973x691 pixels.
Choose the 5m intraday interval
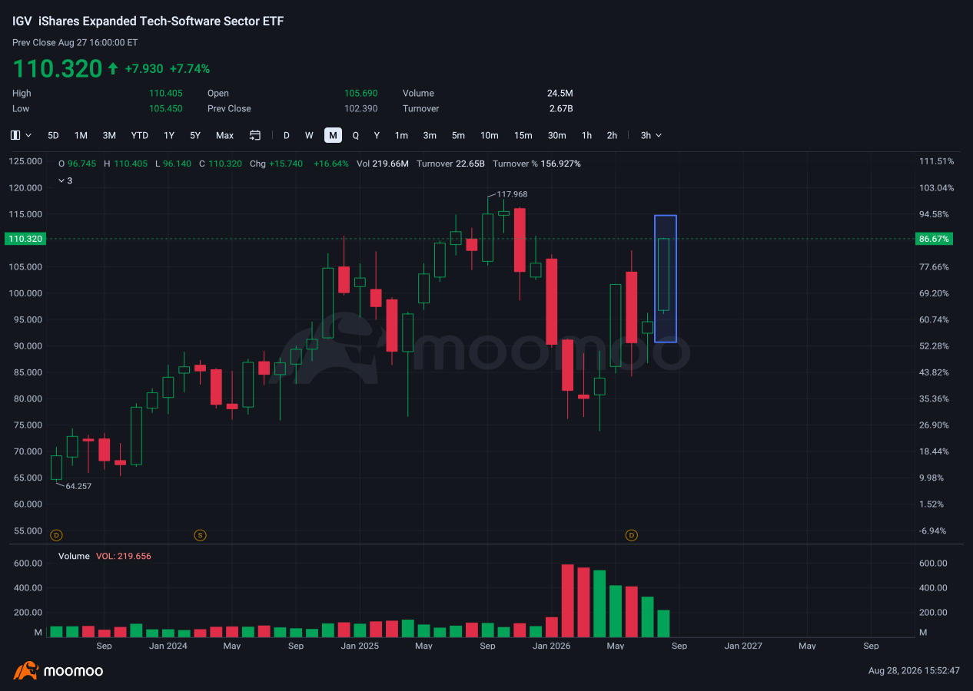[x=458, y=135]
